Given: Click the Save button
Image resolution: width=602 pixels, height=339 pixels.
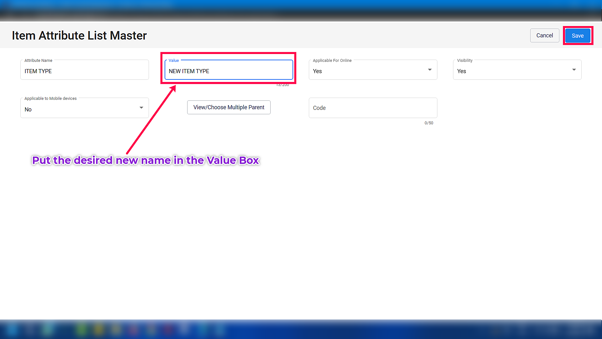Looking at the screenshot, I should tap(578, 36).
